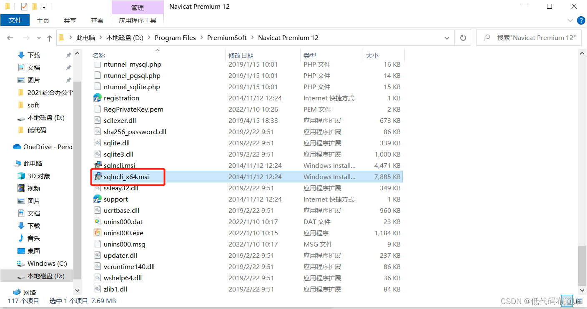
Task: Click the sqlncli.msi installer icon
Action: coord(98,165)
